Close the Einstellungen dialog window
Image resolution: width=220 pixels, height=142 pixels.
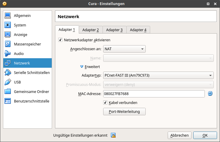coord(215,4)
